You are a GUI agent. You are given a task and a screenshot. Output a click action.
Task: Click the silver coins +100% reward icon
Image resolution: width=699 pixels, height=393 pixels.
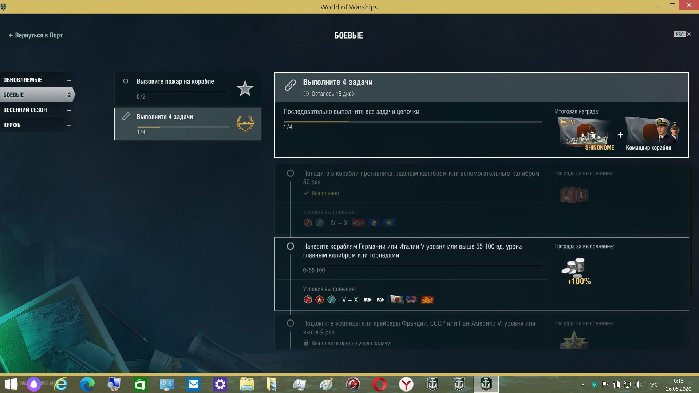click(x=575, y=271)
